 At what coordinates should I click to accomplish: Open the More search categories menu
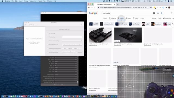click(142, 18)
